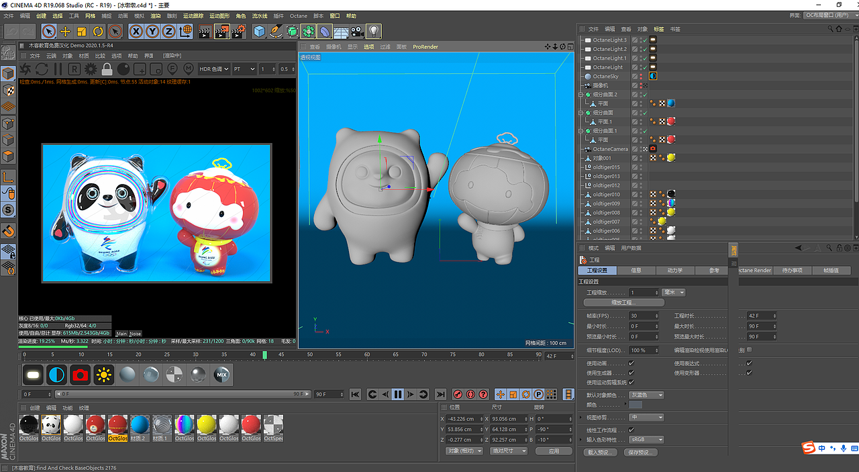Create Octane daylight sun icon

(x=104, y=375)
